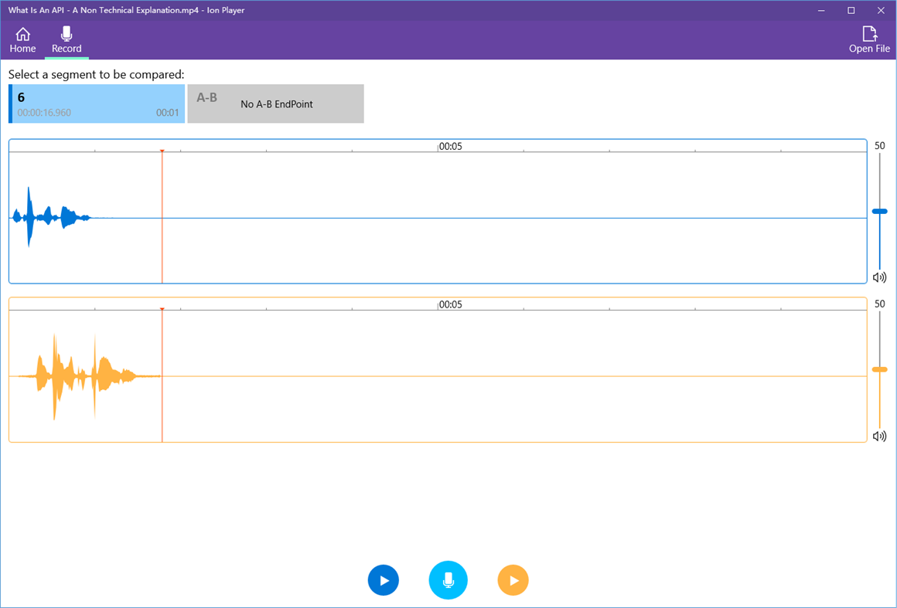The image size is (897, 608).
Task: Go to the Home tab
Action: (x=23, y=40)
